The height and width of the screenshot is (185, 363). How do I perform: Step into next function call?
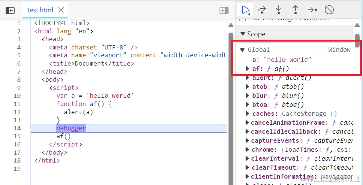click(279, 10)
